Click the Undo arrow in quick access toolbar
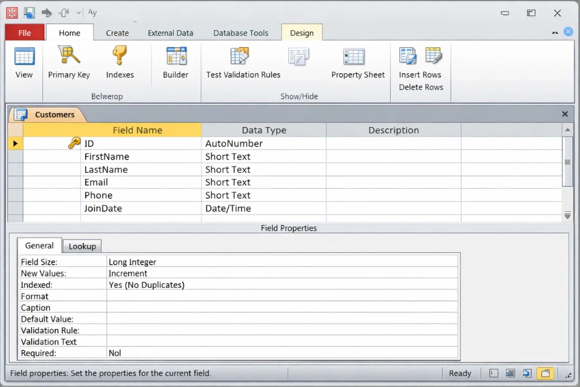 pyautogui.click(x=47, y=13)
